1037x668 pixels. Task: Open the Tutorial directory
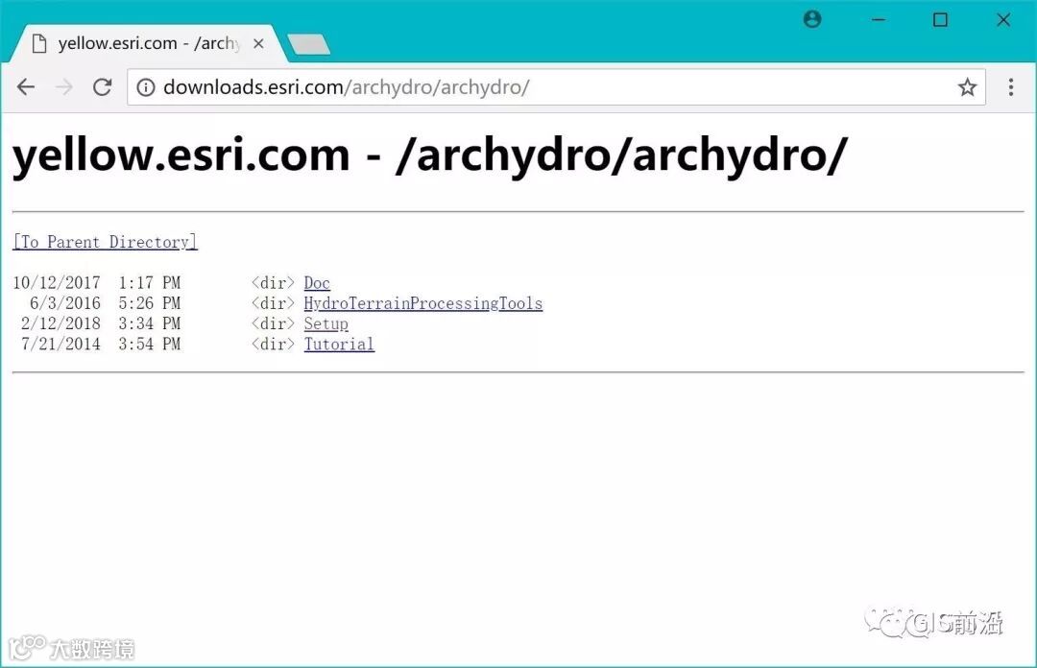[339, 344]
